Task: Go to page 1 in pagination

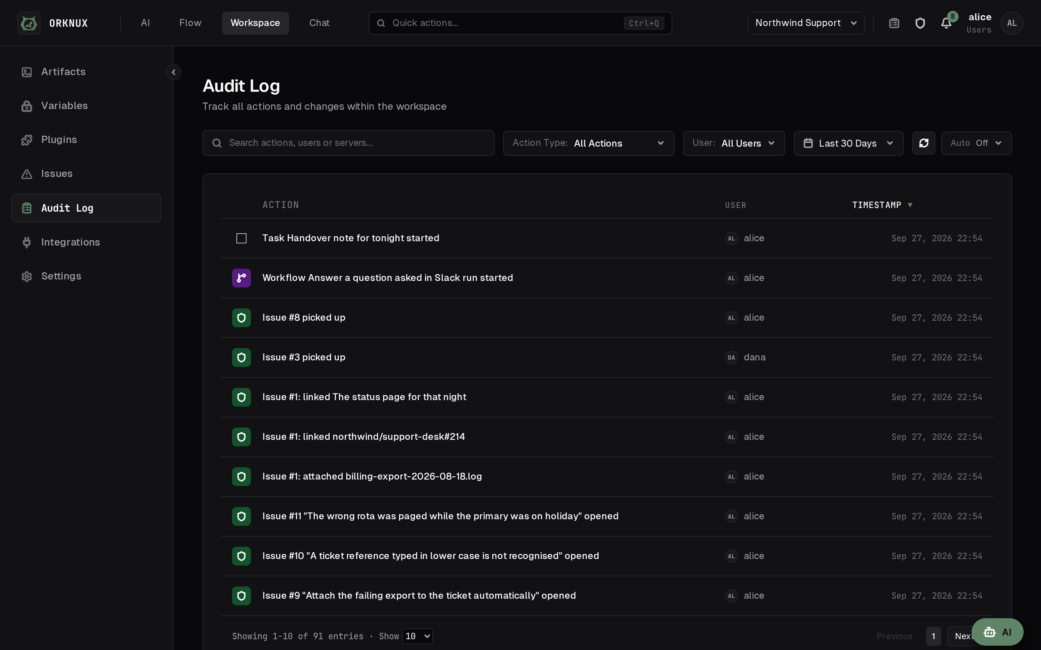Action: 933,636
